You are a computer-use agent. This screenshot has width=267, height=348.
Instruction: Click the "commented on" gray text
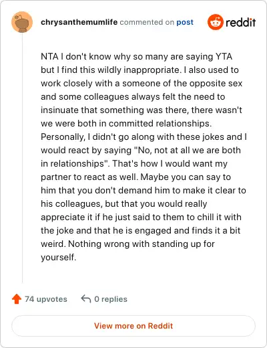pos(147,22)
